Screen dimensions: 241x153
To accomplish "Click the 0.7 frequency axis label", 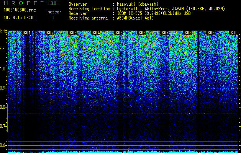I will pyautogui.click(x=3, y=126).
